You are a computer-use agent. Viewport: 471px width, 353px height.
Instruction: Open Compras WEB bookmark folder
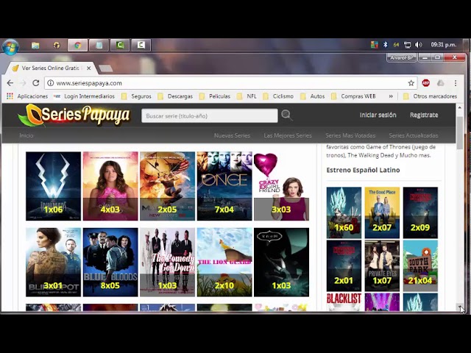click(353, 96)
